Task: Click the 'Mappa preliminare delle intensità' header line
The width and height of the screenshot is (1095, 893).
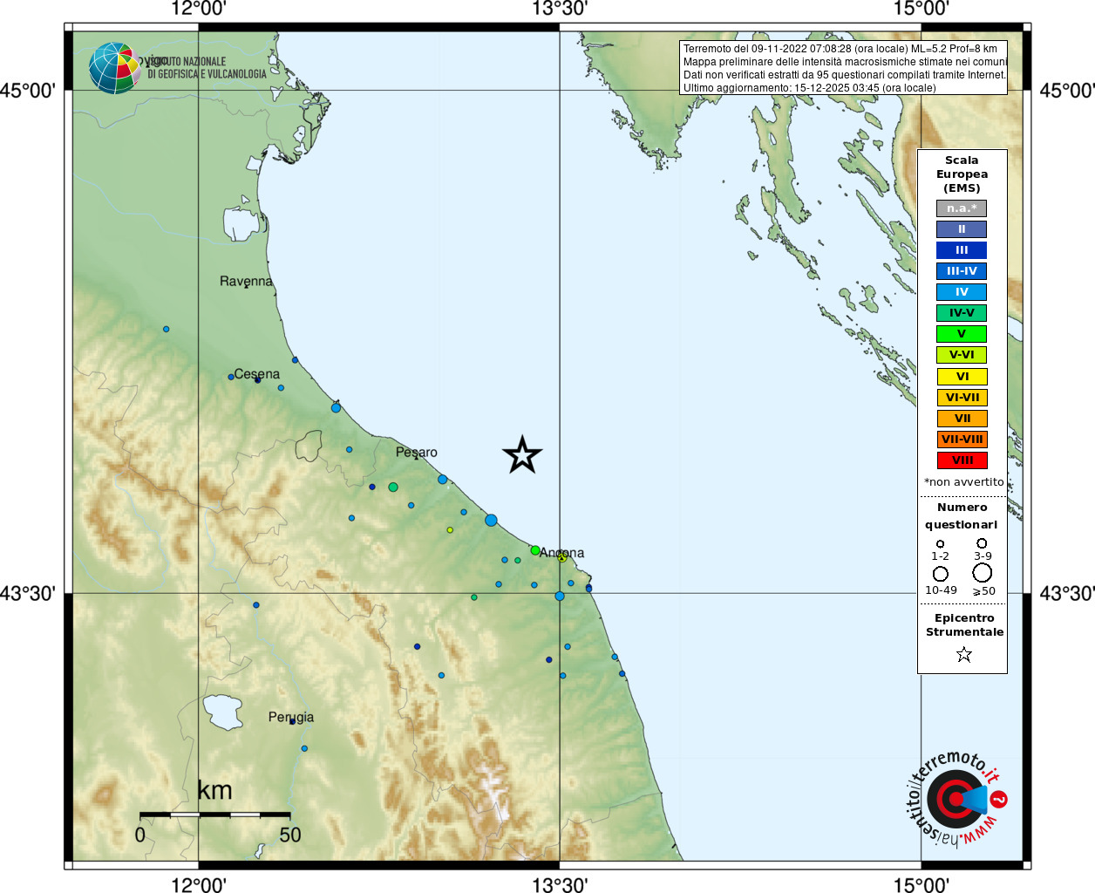Action: tap(845, 62)
